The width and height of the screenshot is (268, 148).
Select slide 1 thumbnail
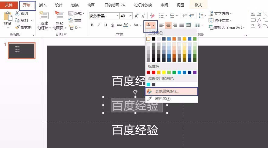(x=22, y=51)
